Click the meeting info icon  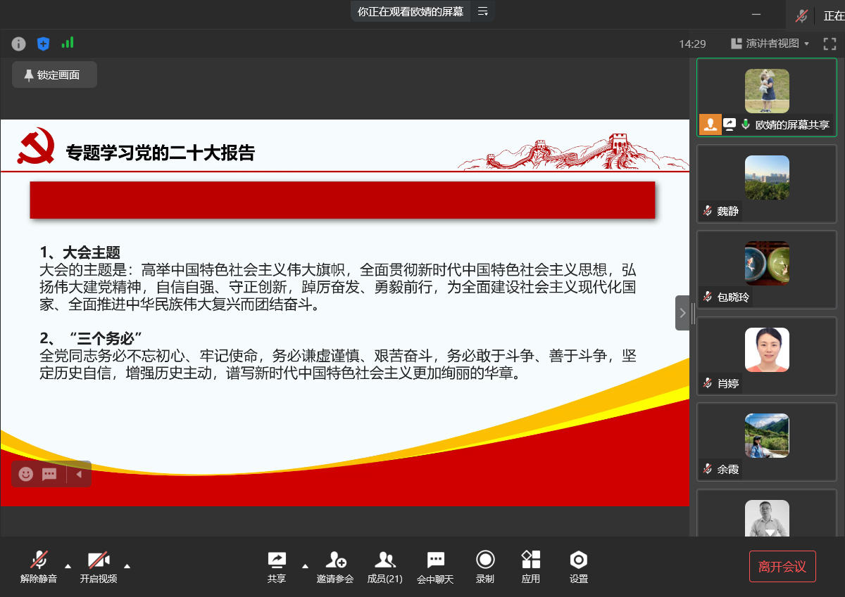click(19, 44)
